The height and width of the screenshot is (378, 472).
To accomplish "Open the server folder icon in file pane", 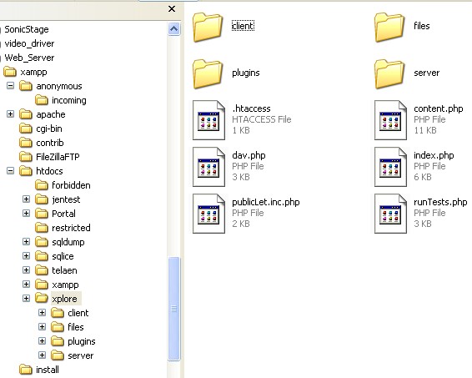I will [389, 74].
